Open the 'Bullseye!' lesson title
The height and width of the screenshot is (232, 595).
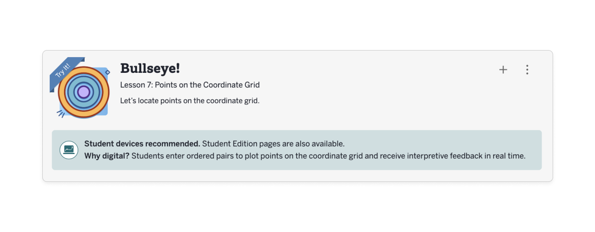coord(150,68)
